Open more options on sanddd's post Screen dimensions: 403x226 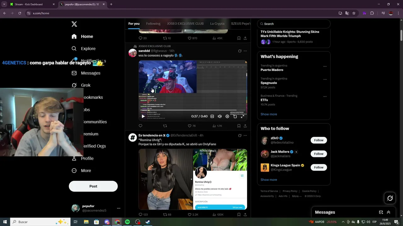(245, 51)
